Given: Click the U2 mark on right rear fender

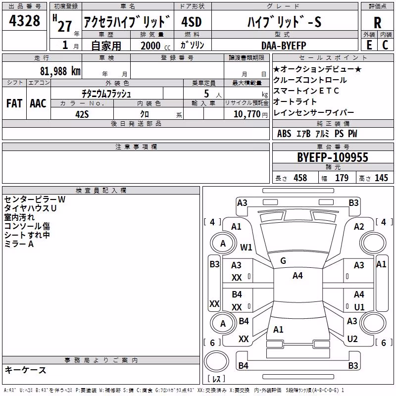Looking at the screenshot, I should click(352, 339).
